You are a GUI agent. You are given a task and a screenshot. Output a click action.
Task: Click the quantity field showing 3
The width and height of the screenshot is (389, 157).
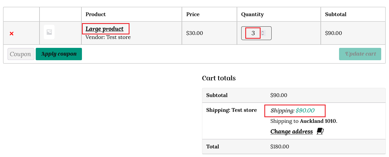(253, 33)
